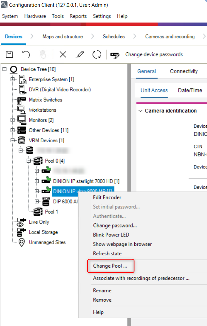Choose Change Pool from context menu
The width and height of the screenshot is (207, 326).
click(110, 266)
